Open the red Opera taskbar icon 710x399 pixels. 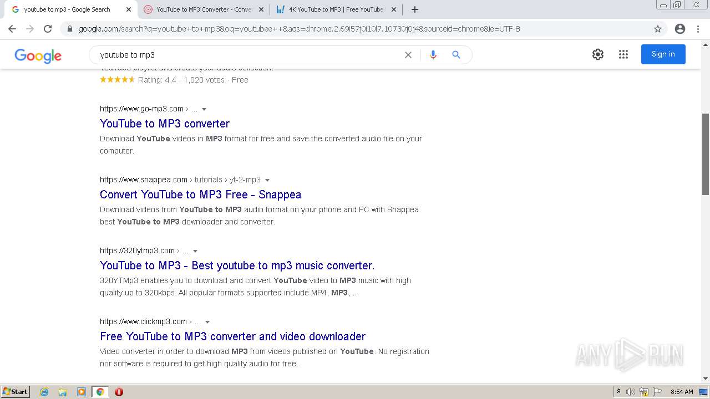tap(119, 392)
